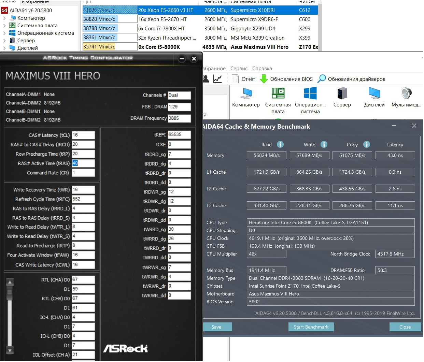Click the Command Rate (CR) field
Screen dimensions: 424x362
[83, 173]
